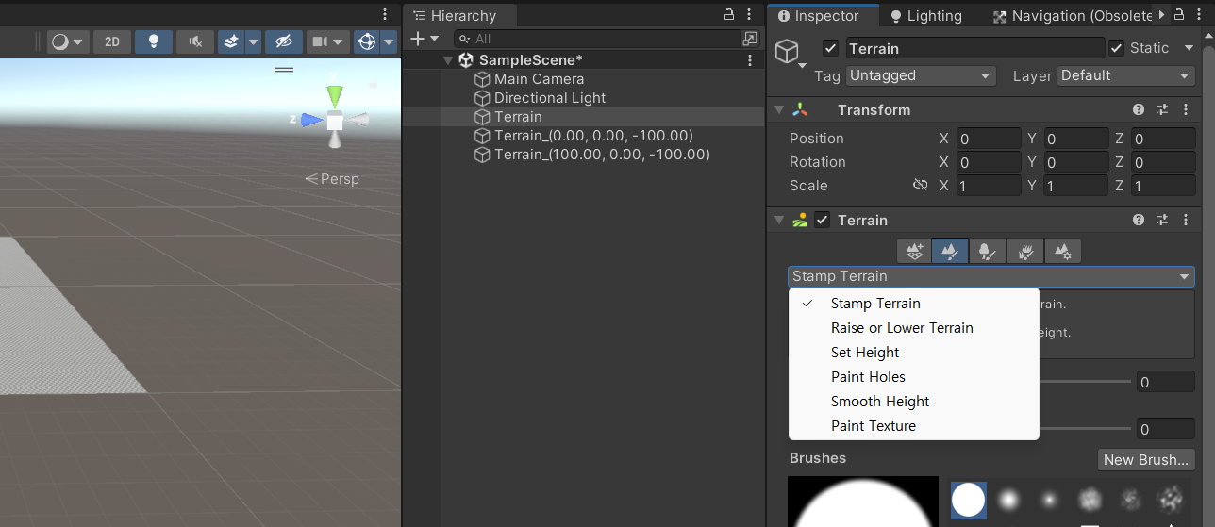Open the Static flags dropdown arrow

(1188, 48)
